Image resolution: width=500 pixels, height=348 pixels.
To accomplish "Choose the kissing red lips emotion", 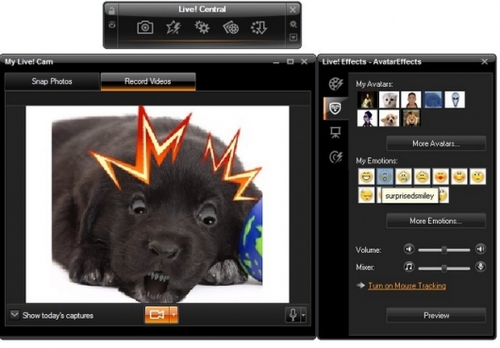I will (x=441, y=176).
